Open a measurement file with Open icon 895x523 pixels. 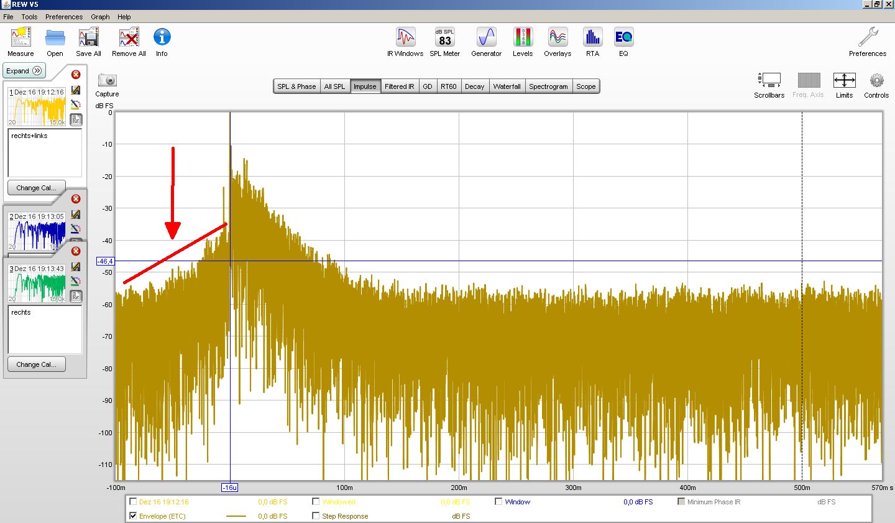[55, 37]
